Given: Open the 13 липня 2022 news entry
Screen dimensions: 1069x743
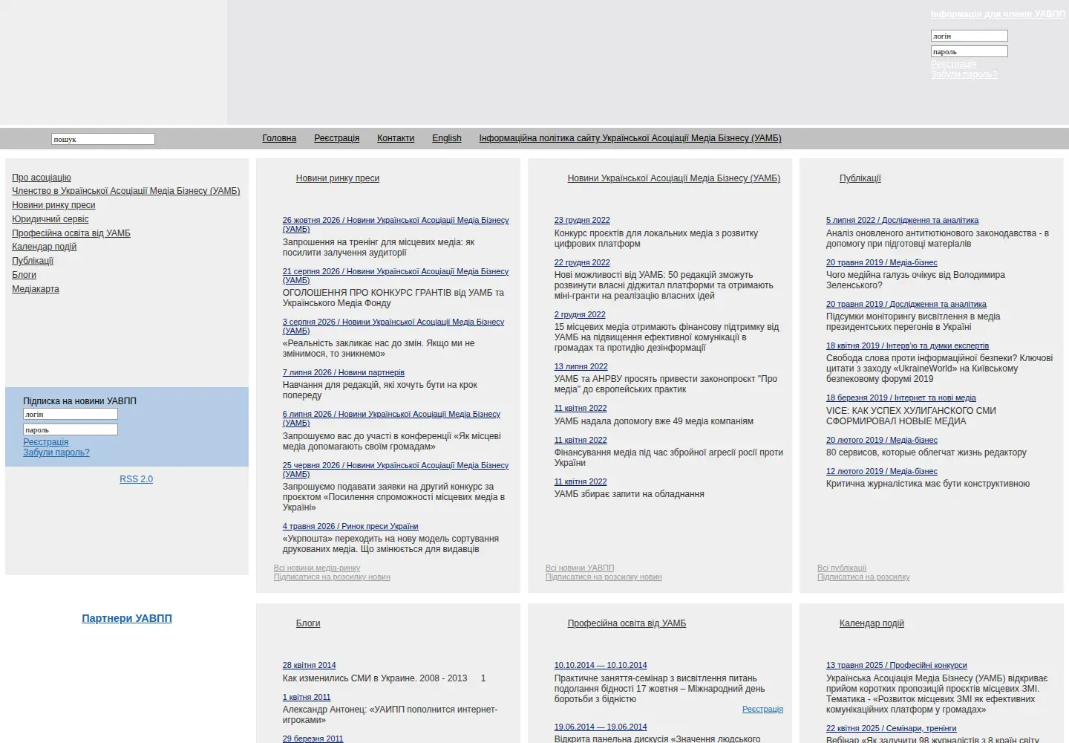Looking at the screenshot, I should tap(581, 366).
